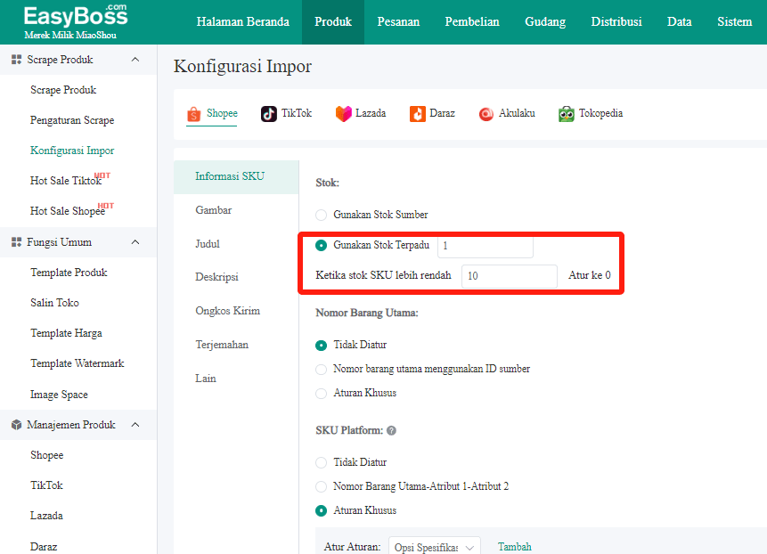The width and height of the screenshot is (767, 554).
Task: Open the Sistem menu
Action: pos(734,22)
